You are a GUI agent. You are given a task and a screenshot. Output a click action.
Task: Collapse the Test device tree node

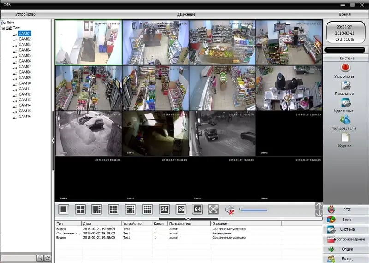point(3,28)
